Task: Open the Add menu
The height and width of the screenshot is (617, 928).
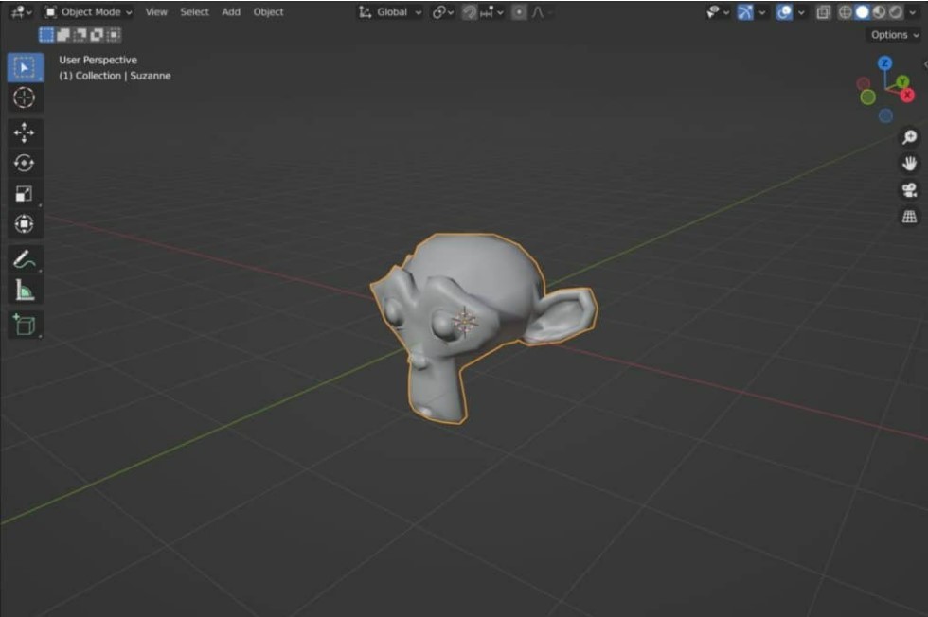Action: 231,12
